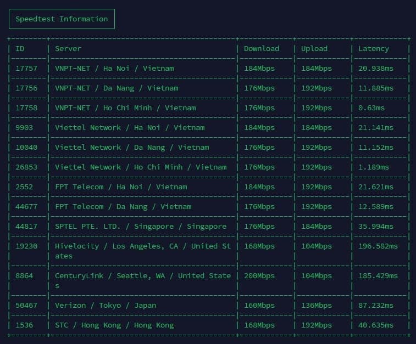
Task: Click upload value 192Mbps in STC row
Action: pyautogui.click(x=316, y=325)
